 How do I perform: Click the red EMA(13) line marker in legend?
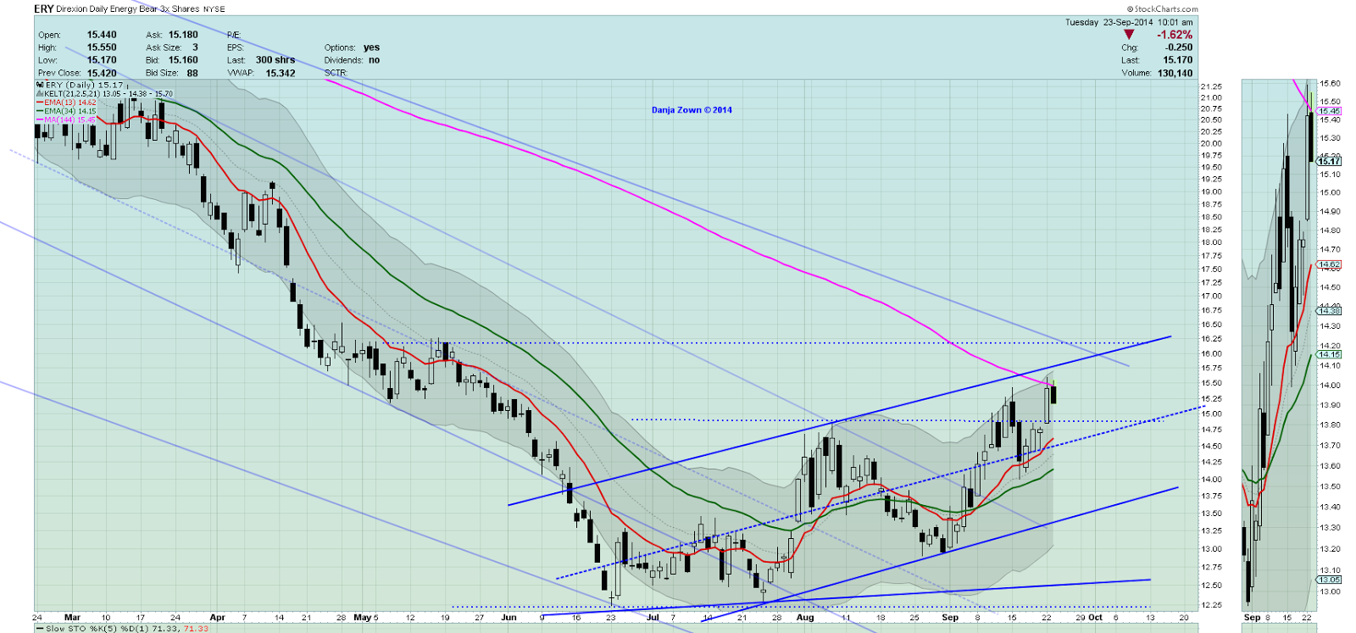(x=40, y=103)
